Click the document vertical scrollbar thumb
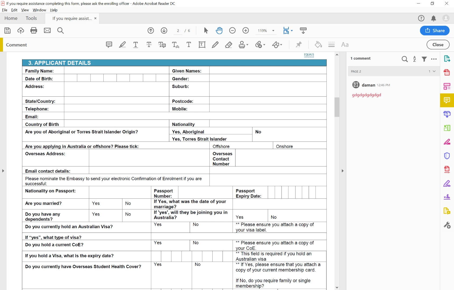This screenshot has height=290, width=454. coord(337,107)
